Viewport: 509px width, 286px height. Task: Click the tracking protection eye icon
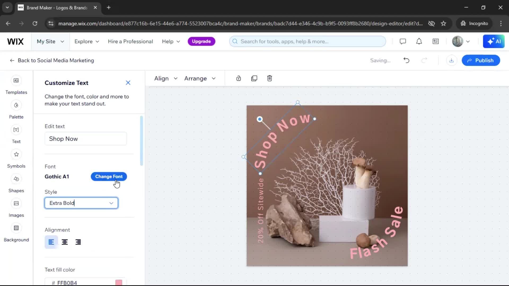click(x=432, y=24)
